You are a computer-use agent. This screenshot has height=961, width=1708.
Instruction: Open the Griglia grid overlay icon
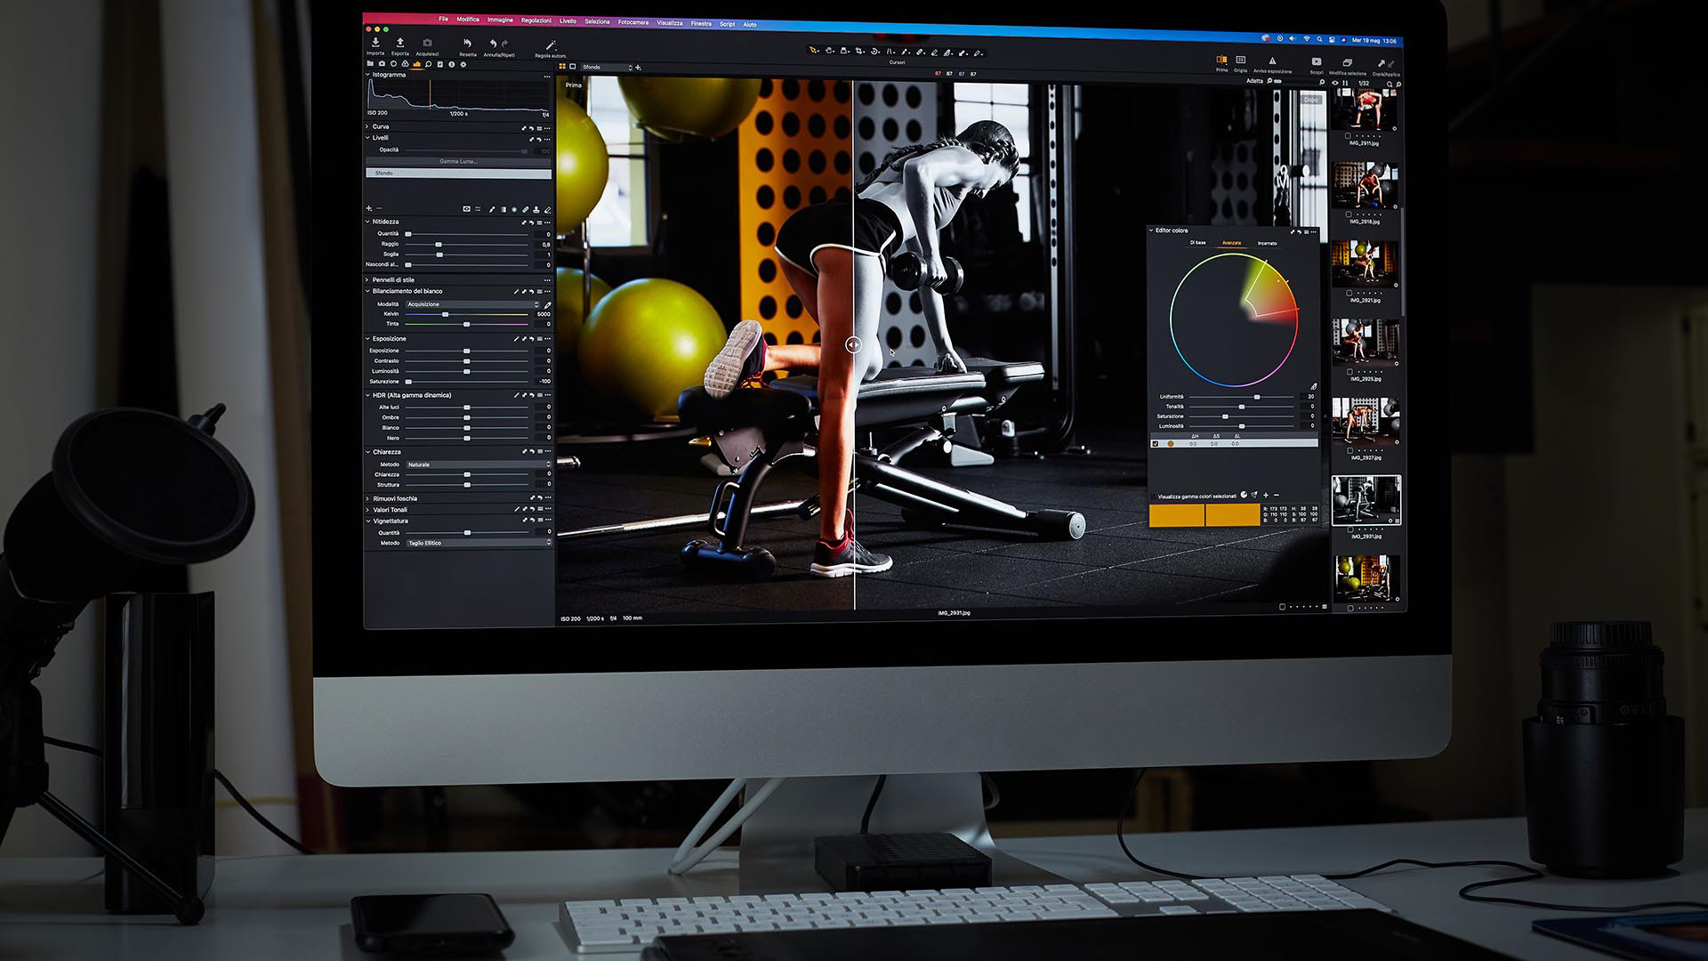[1240, 61]
